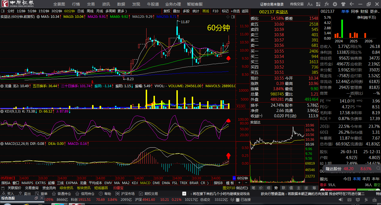Add stock via +自选 button

[x=235, y=11]
